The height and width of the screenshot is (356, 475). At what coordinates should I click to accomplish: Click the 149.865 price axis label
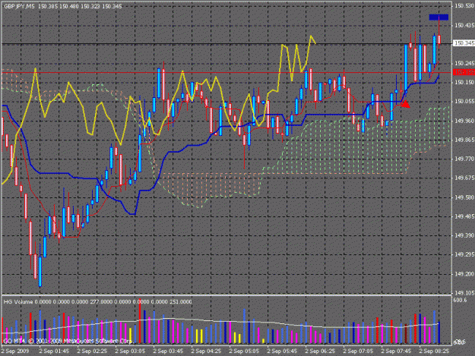pos(464,140)
